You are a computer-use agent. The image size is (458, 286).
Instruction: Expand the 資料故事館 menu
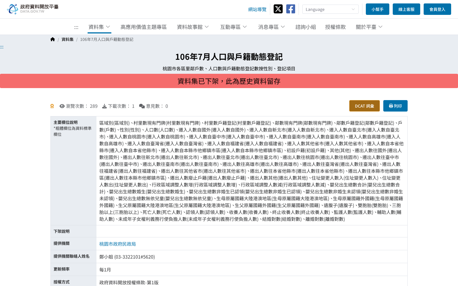pyautogui.click(x=193, y=27)
